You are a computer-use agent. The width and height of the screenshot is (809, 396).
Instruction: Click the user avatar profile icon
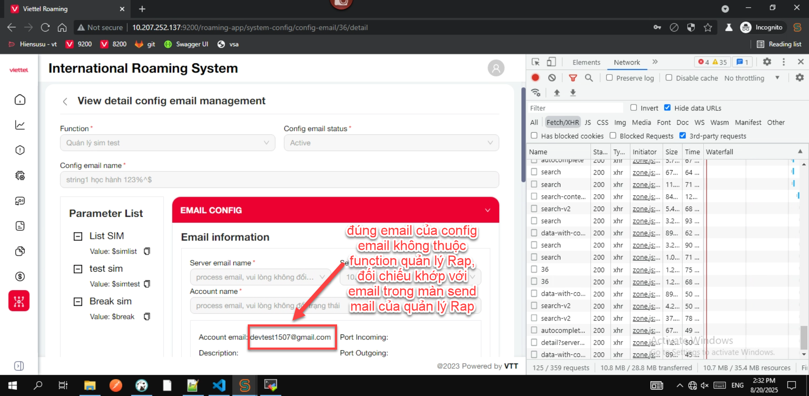[496, 68]
